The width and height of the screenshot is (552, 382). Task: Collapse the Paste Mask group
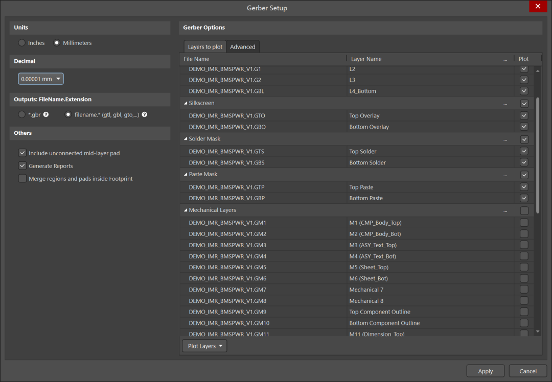point(186,174)
